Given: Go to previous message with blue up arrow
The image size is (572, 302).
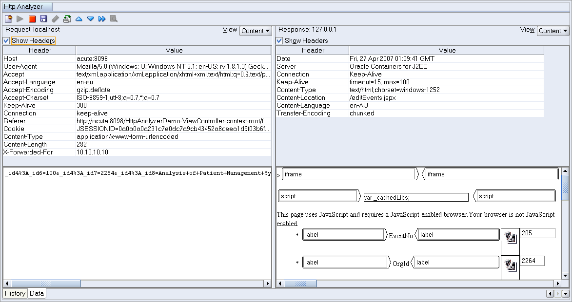Looking at the screenshot, I should tap(79, 19).
